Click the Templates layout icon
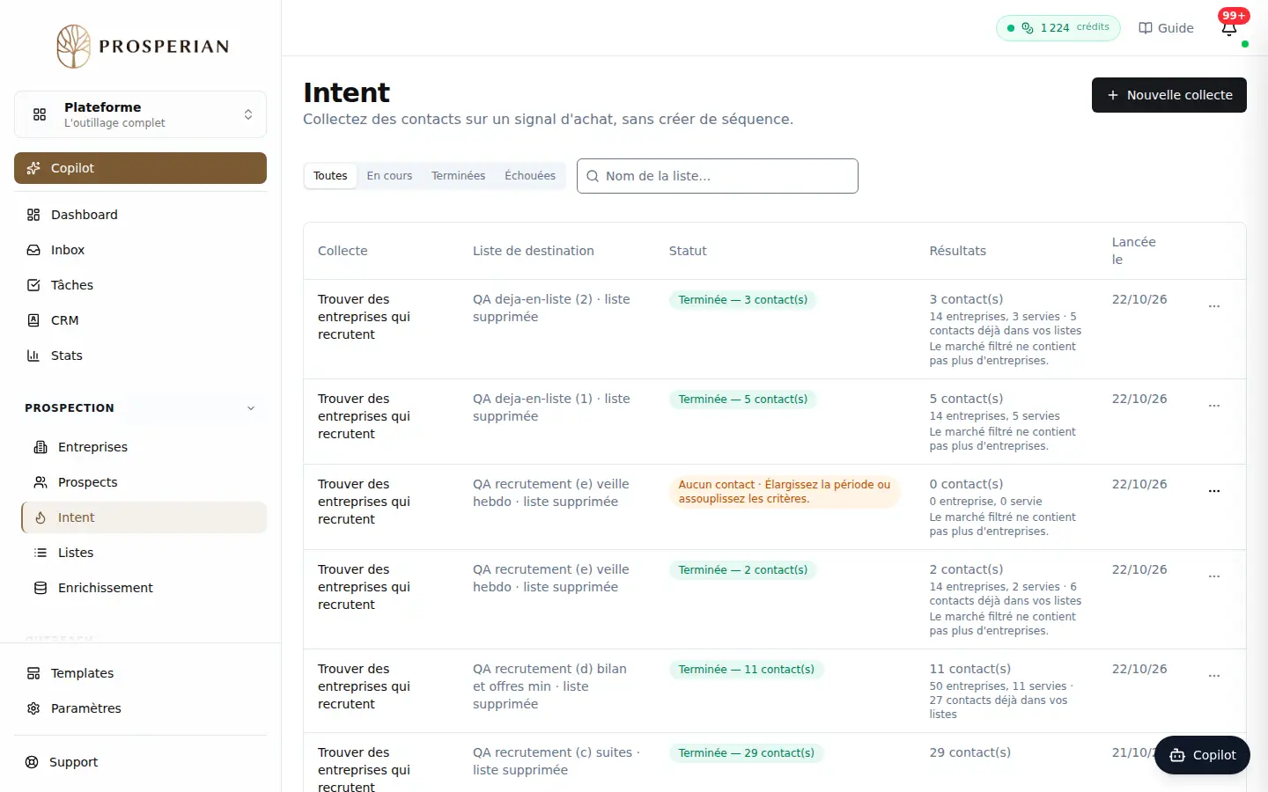 (33, 673)
